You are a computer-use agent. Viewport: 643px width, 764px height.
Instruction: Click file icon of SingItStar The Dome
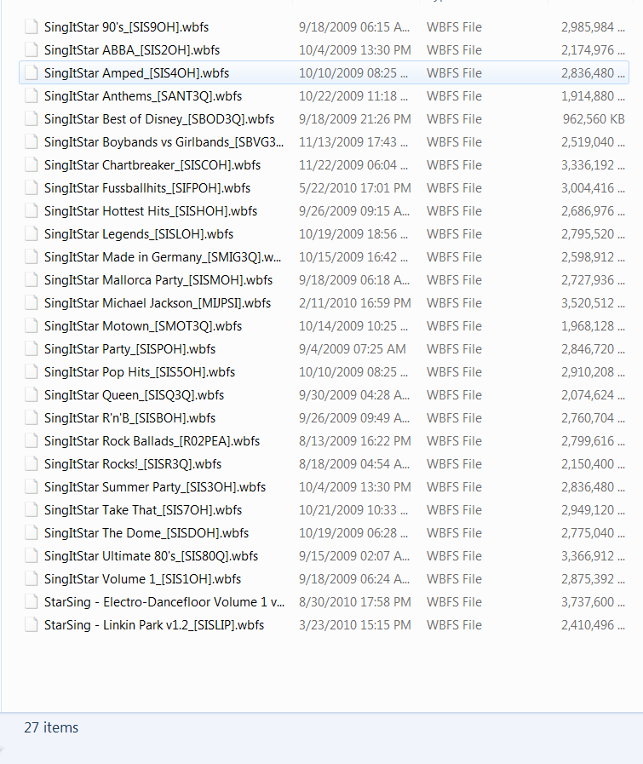[x=32, y=532]
